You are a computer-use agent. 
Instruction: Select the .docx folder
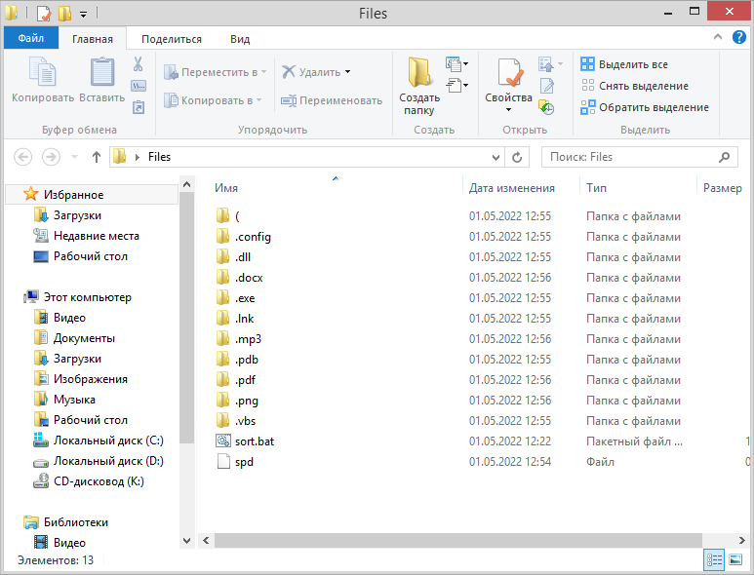(x=249, y=278)
